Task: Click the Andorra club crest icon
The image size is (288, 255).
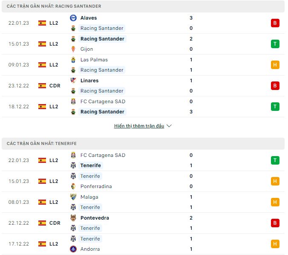Action: (73, 249)
